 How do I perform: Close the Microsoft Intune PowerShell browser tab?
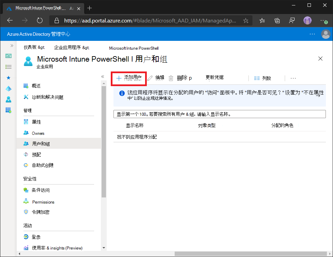pyautogui.click(x=78, y=9)
